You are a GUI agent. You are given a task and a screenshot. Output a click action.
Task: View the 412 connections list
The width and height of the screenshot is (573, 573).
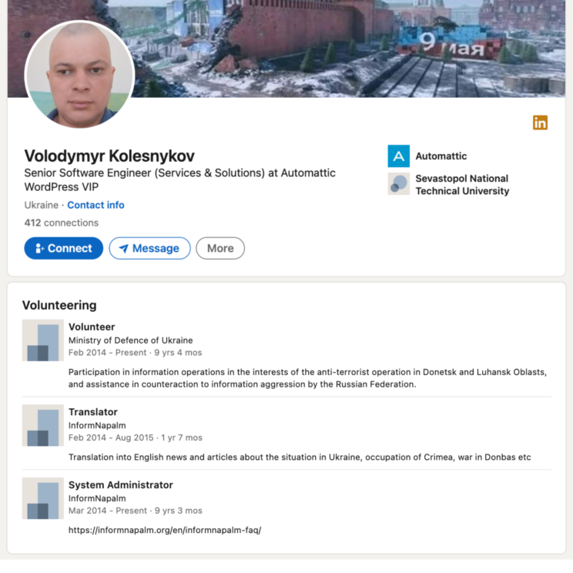[62, 223]
